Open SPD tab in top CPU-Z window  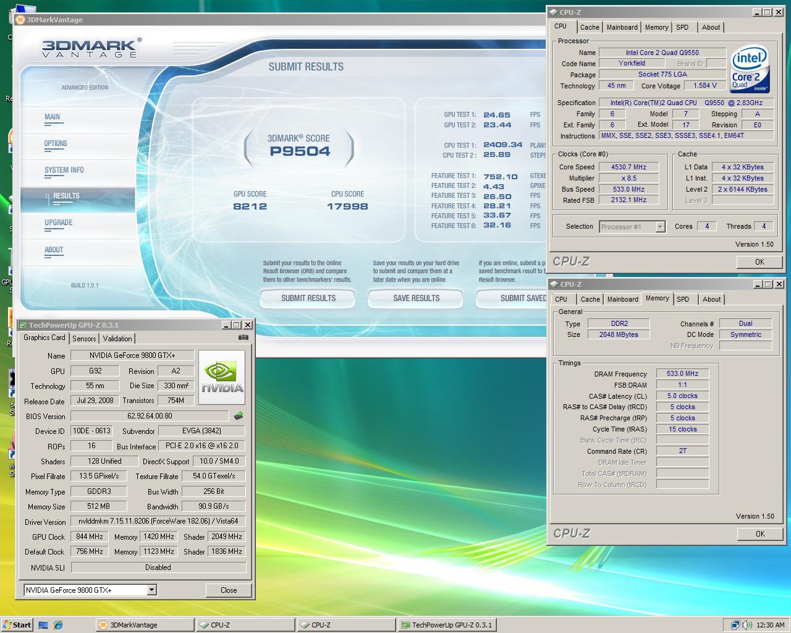pos(682,27)
